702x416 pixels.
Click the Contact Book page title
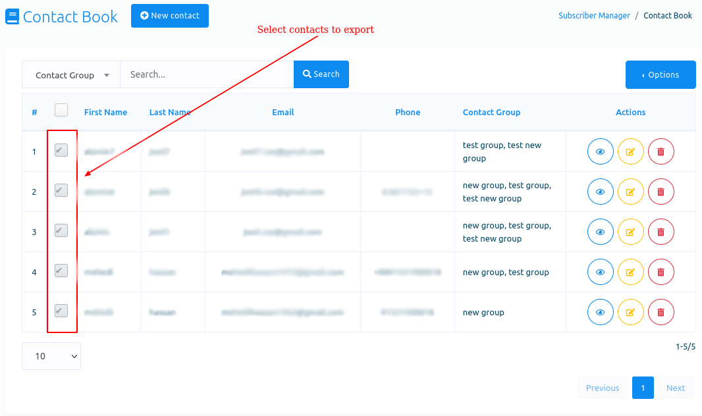[70, 17]
